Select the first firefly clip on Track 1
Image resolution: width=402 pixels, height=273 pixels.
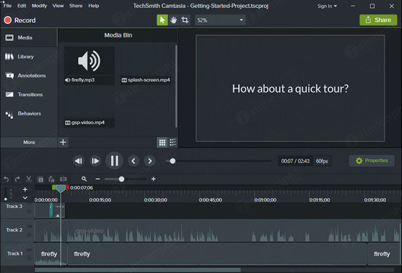click(x=50, y=254)
